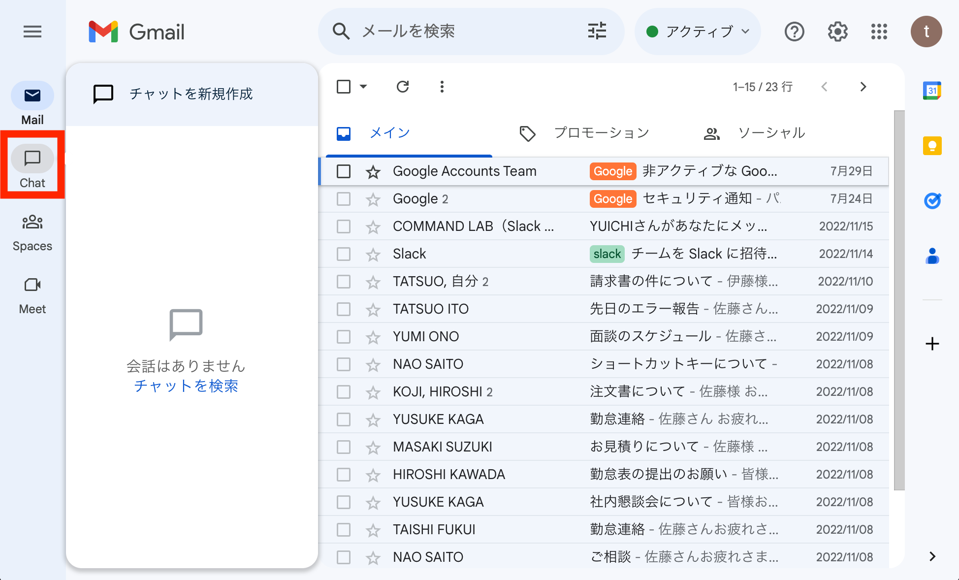Open the Spaces sidebar icon
Viewport: 959px width, 580px height.
click(32, 223)
